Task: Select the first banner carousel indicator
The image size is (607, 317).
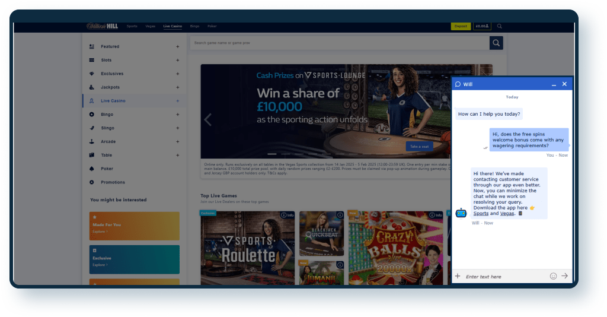Action: [x=272, y=154]
